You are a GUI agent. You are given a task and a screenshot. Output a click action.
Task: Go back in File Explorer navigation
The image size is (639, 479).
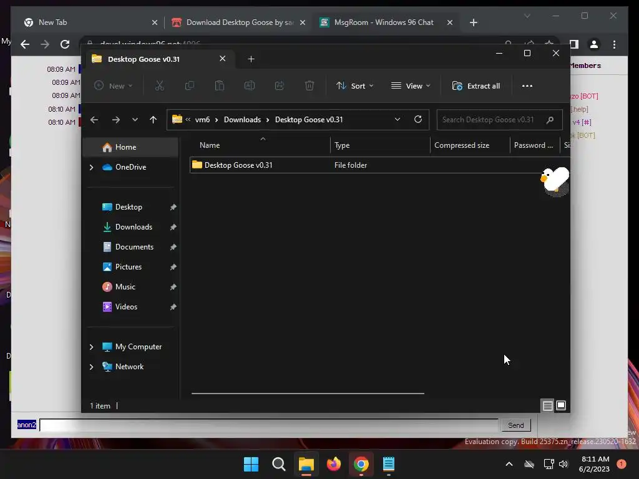[x=94, y=120]
